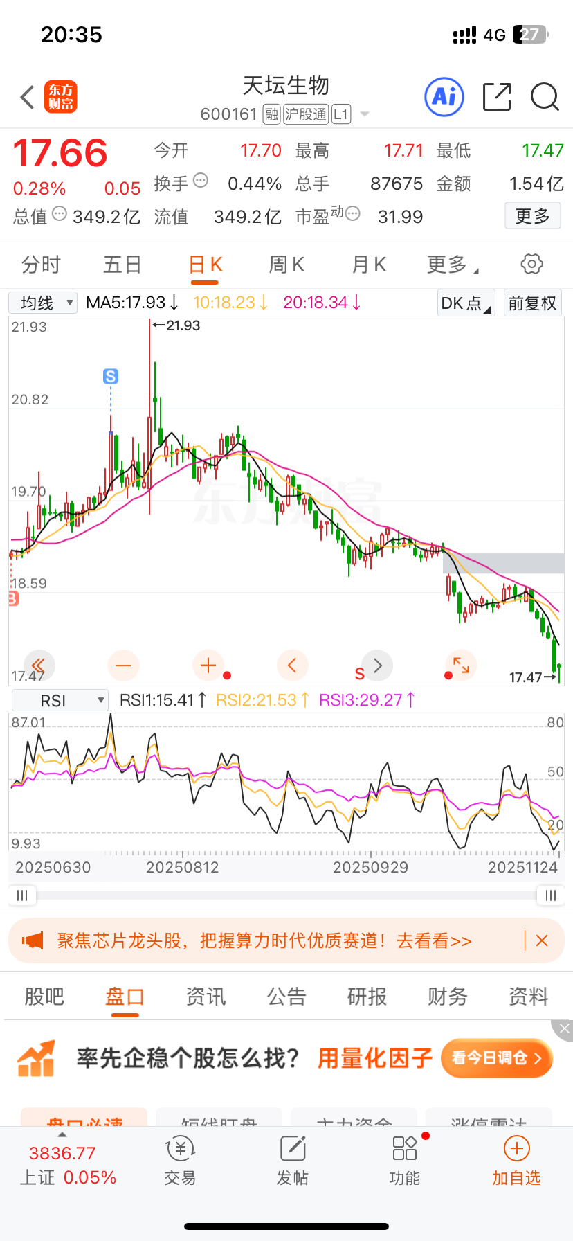Tap the back arrow icon

(27, 98)
